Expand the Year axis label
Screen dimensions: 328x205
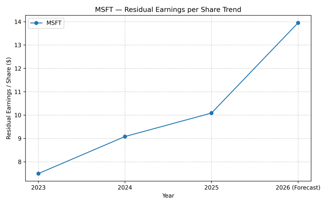168,196
